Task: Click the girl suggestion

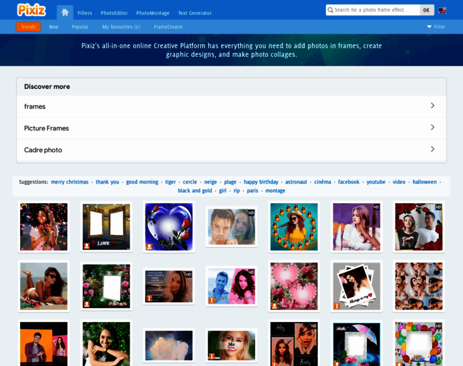Action: [222, 191]
